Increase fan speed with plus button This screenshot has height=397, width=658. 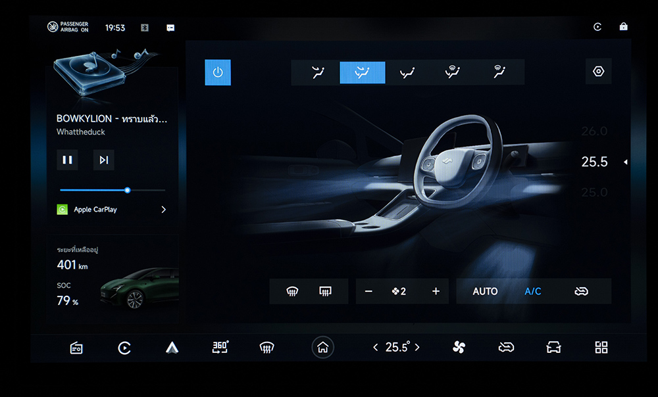tap(436, 291)
